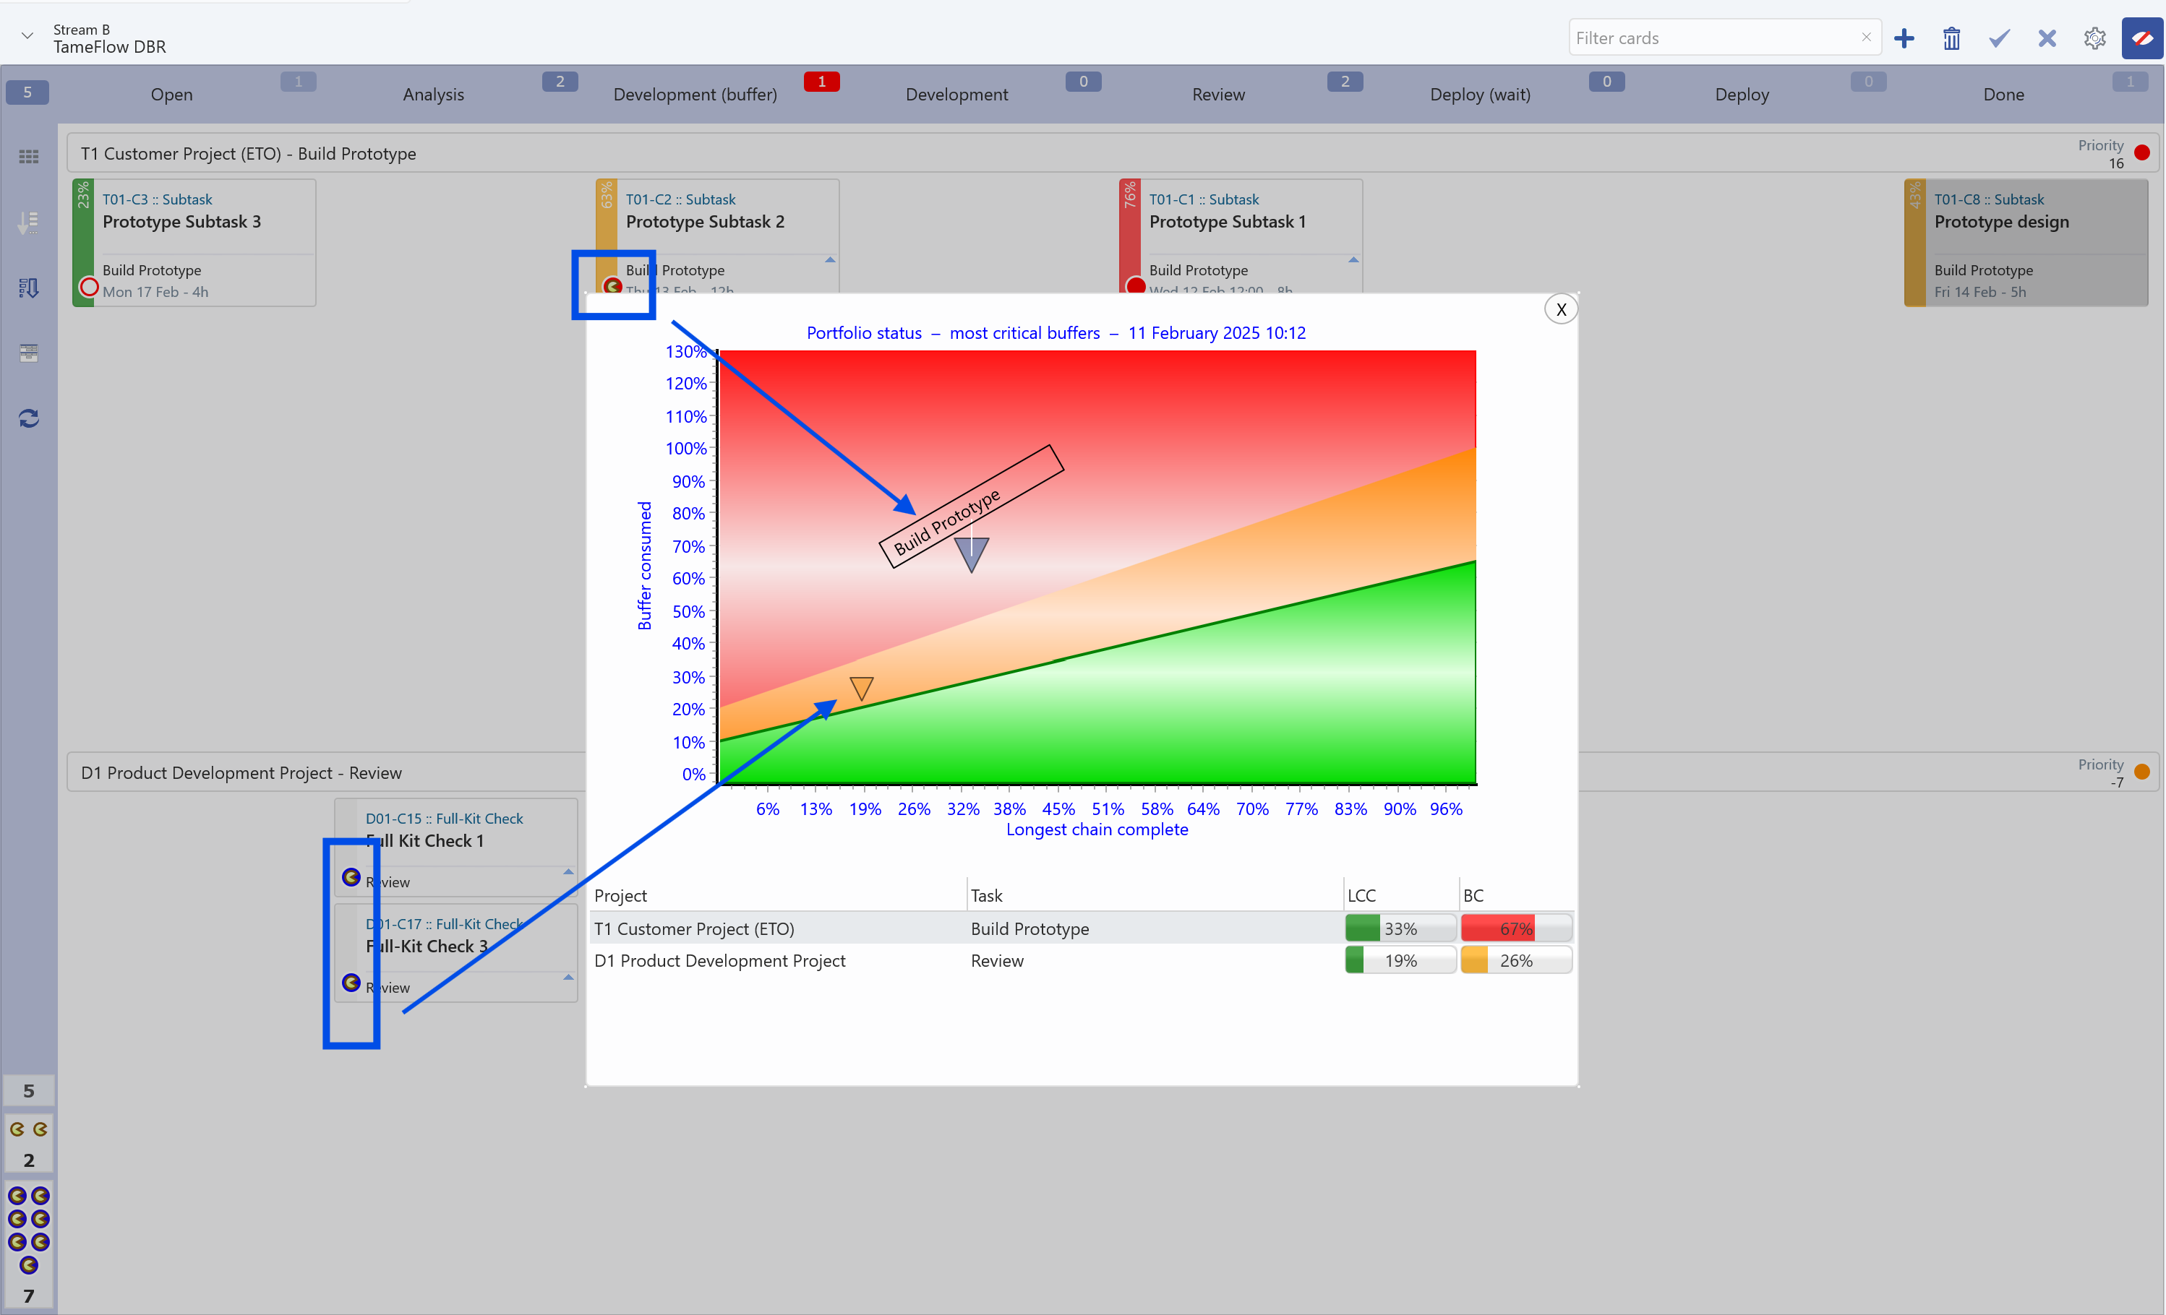Viewport: 2166px width, 1315px height.
Task: Open the settings gear icon
Action: (2094, 38)
